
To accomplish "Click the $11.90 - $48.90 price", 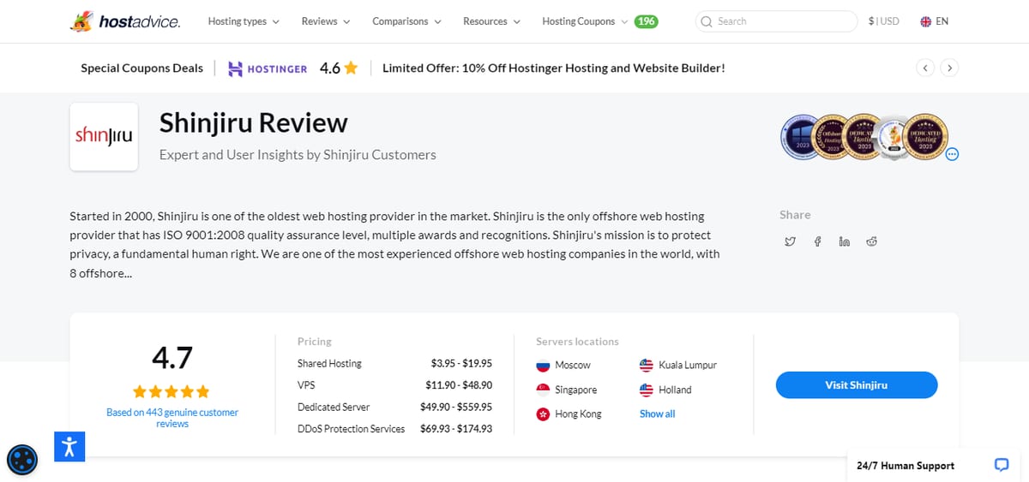I will point(459,385).
